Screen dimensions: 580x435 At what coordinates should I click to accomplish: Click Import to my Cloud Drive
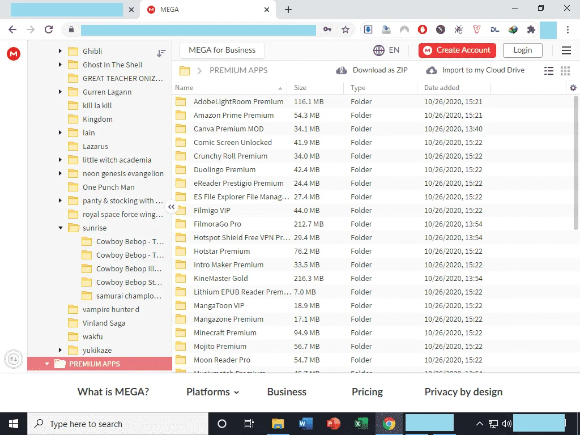point(475,70)
